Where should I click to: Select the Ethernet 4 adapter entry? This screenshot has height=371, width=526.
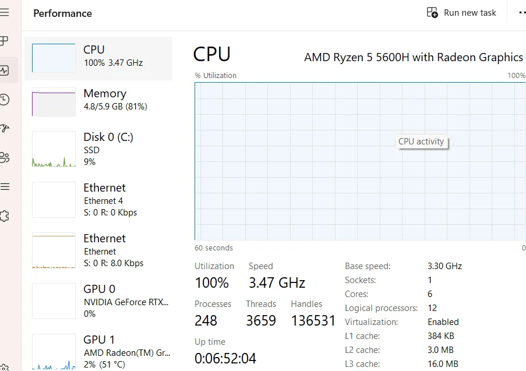(x=98, y=200)
